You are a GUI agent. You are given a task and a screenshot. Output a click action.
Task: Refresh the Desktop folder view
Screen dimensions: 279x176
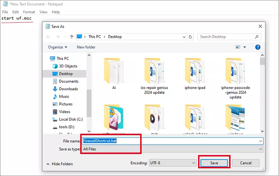point(190,37)
